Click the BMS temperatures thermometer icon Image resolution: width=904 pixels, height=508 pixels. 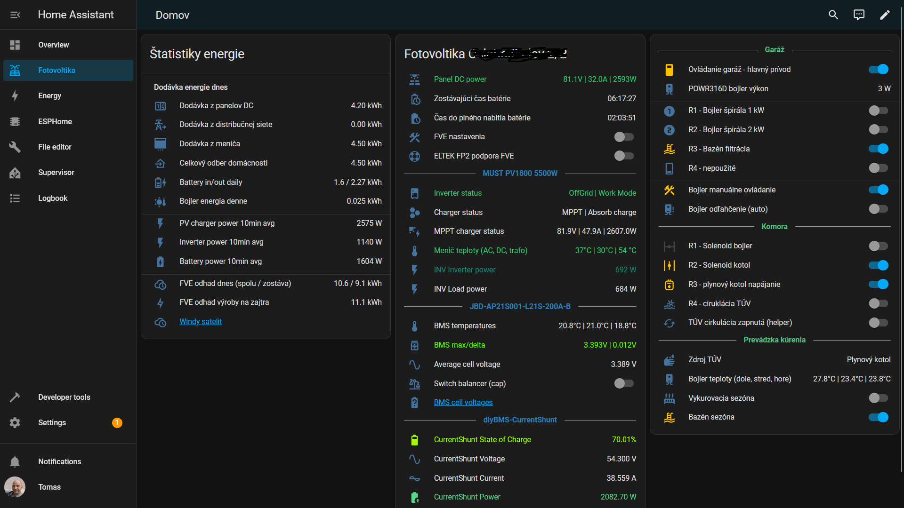click(x=414, y=326)
